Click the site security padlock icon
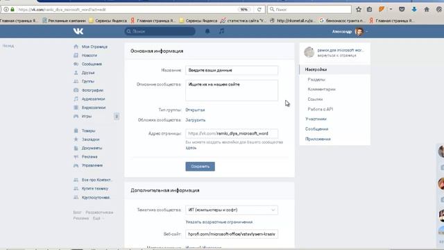Image resolution: width=444 pixels, height=250 pixels. pyautogui.click(x=12, y=9)
